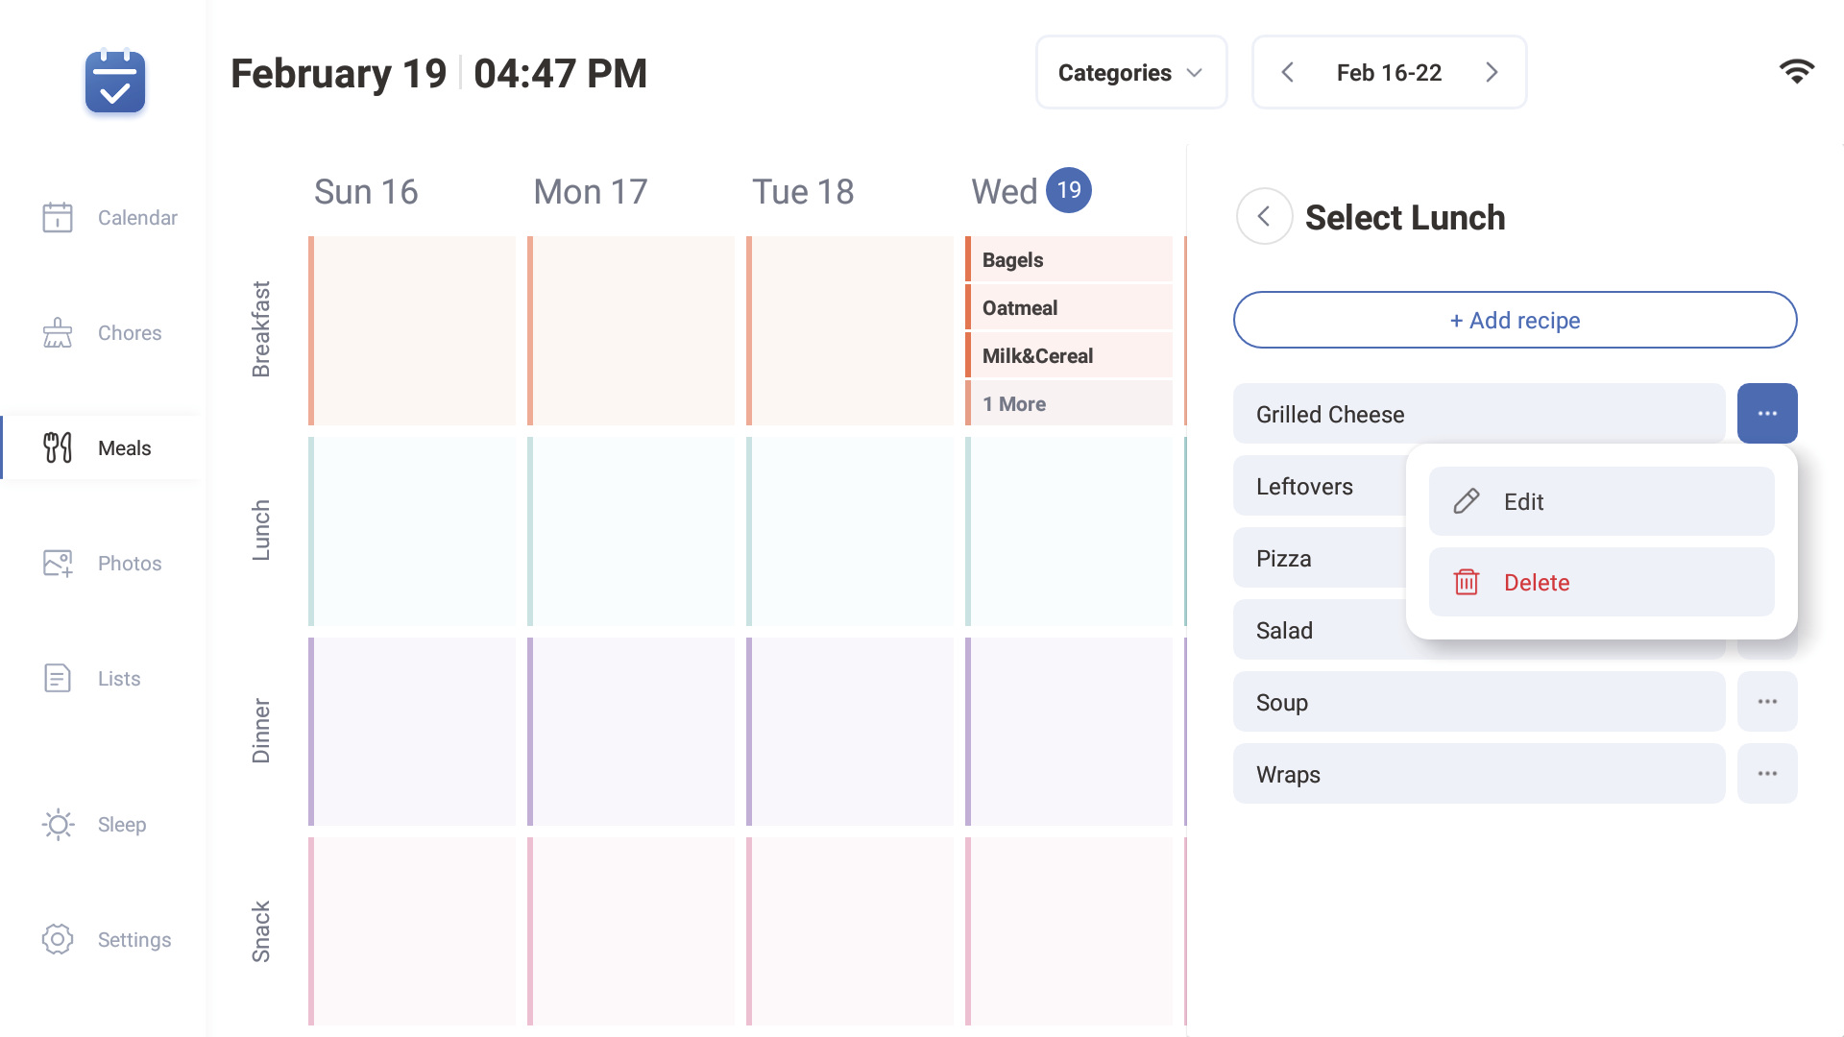Expand the Categories dropdown

[x=1130, y=73]
